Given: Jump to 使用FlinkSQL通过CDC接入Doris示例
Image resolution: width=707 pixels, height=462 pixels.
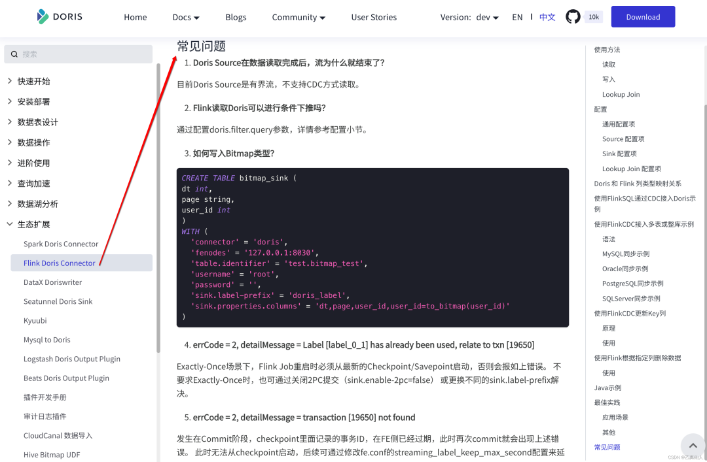Looking at the screenshot, I should pyautogui.click(x=645, y=203).
